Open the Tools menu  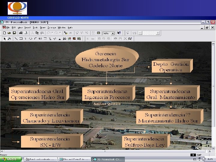click(35, 28)
